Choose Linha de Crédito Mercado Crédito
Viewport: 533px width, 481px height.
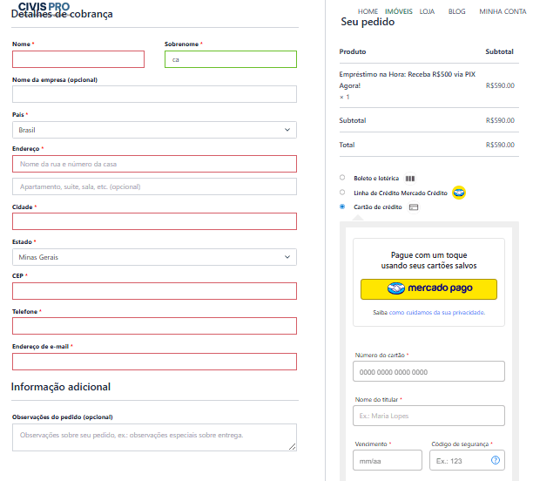click(x=342, y=192)
